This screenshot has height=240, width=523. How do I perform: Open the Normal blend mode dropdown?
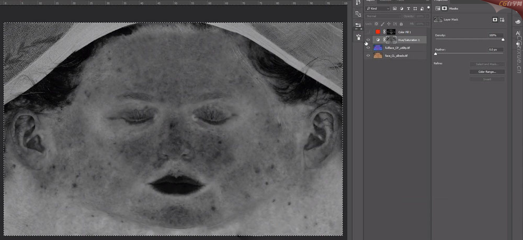point(383,16)
